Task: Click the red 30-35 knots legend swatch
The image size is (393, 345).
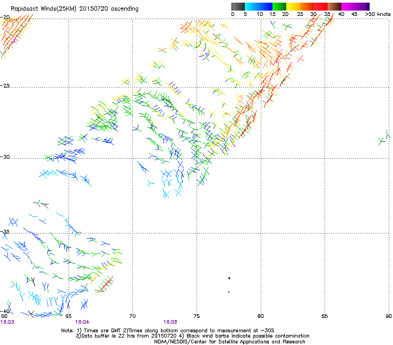Action: click(x=321, y=6)
